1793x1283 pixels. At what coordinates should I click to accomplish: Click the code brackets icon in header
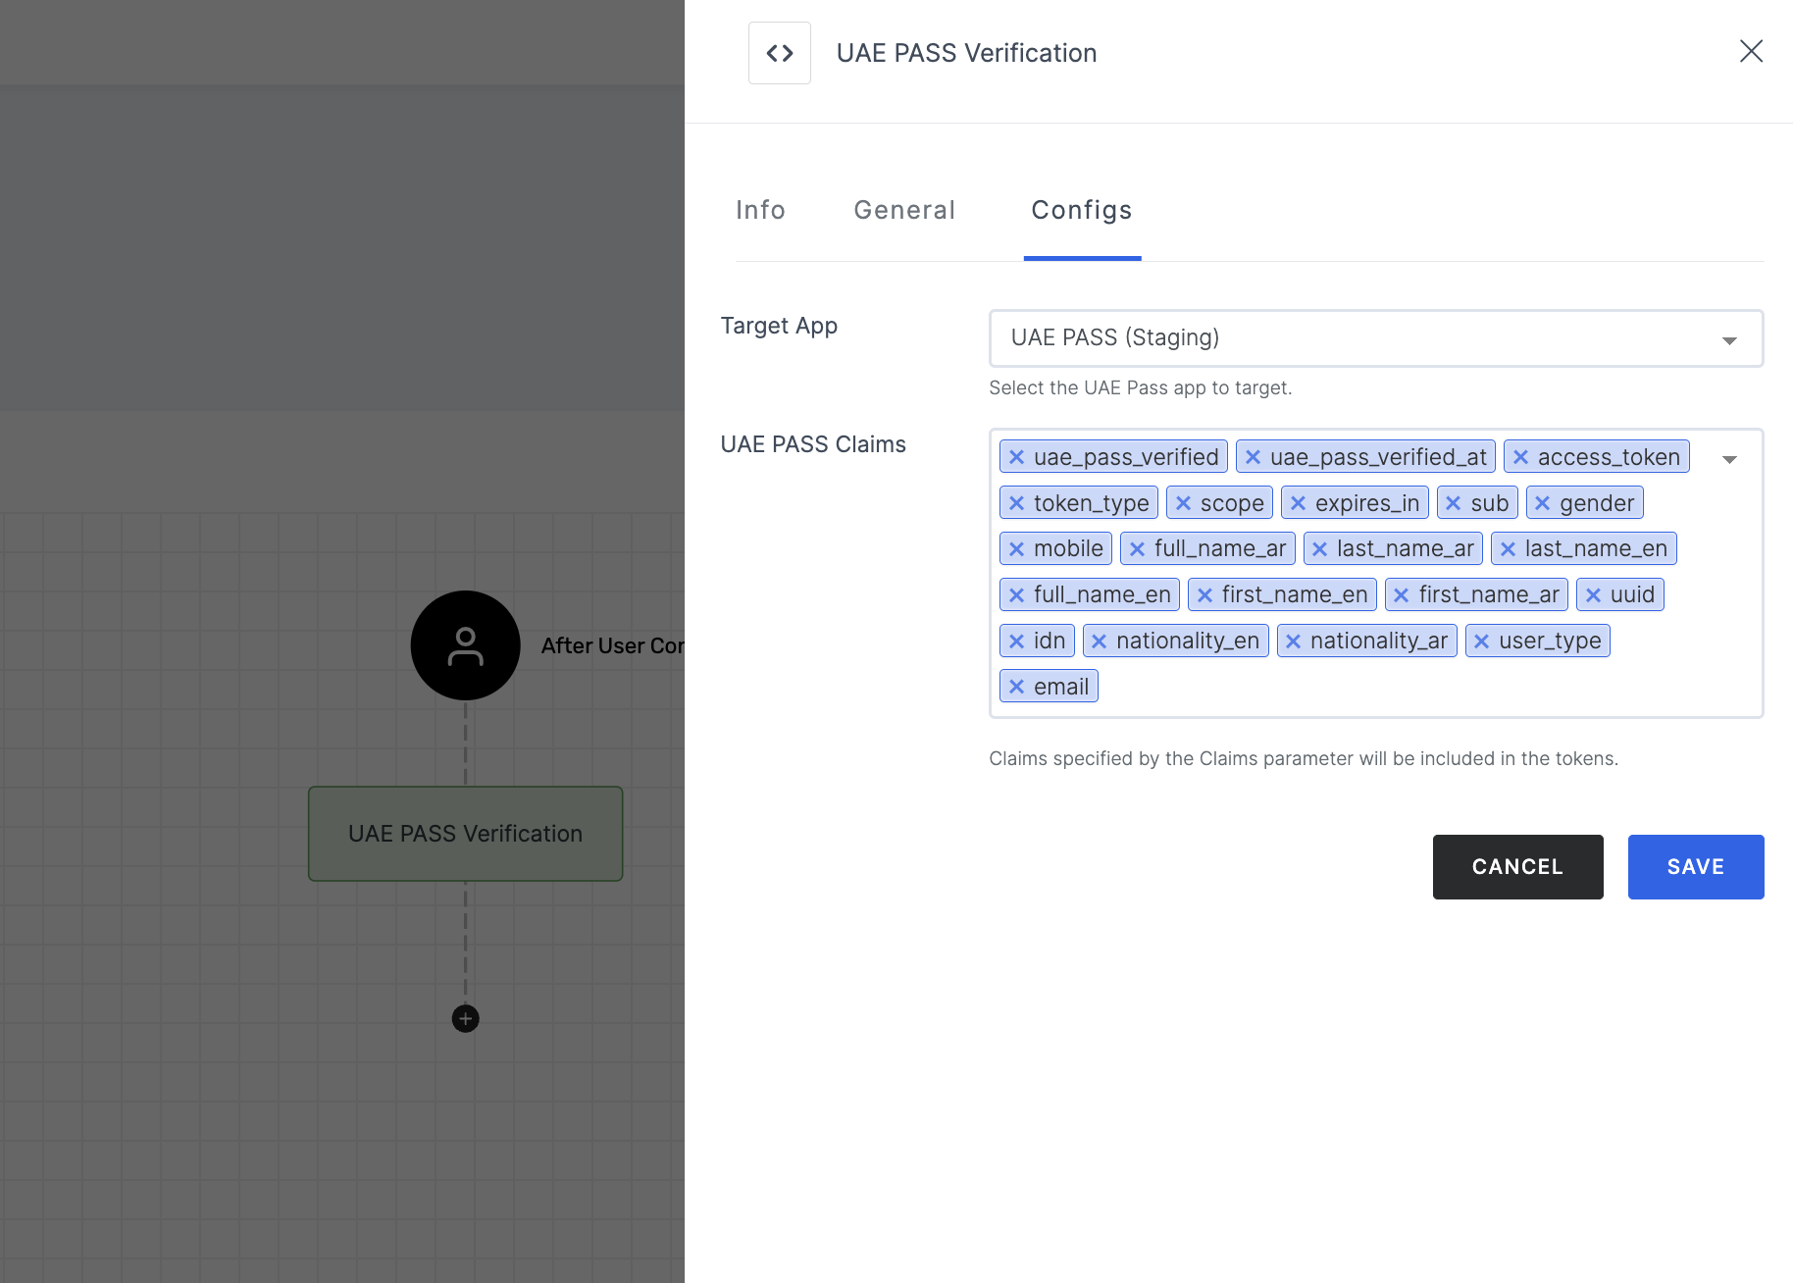[780, 53]
